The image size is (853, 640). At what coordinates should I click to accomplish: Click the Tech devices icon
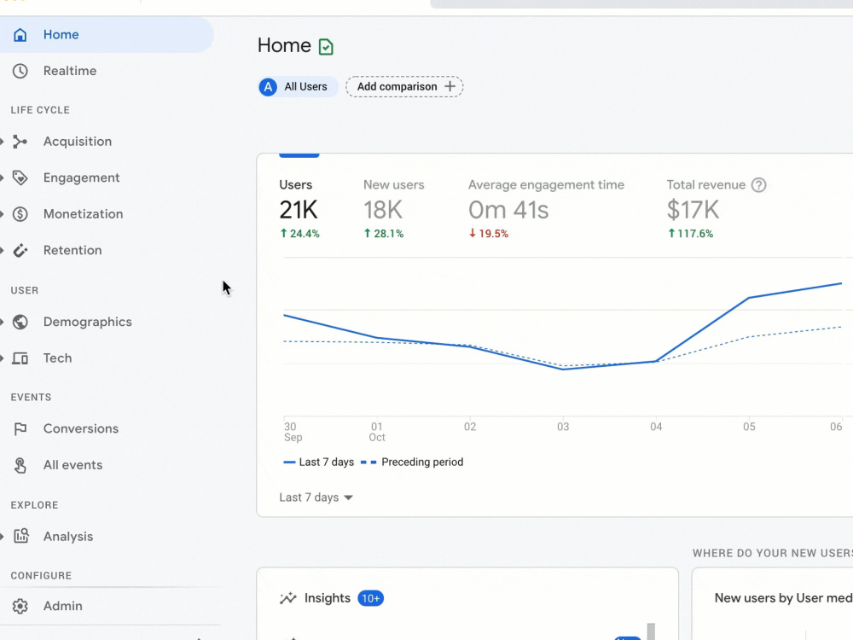(x=20, y=358)
